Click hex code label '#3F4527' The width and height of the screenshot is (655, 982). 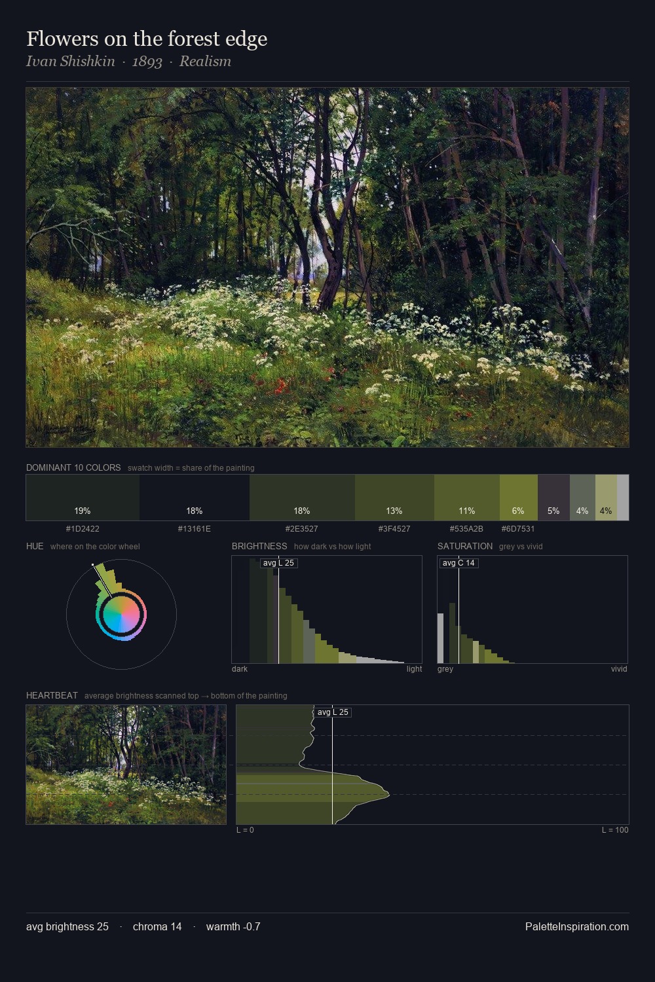394,529
